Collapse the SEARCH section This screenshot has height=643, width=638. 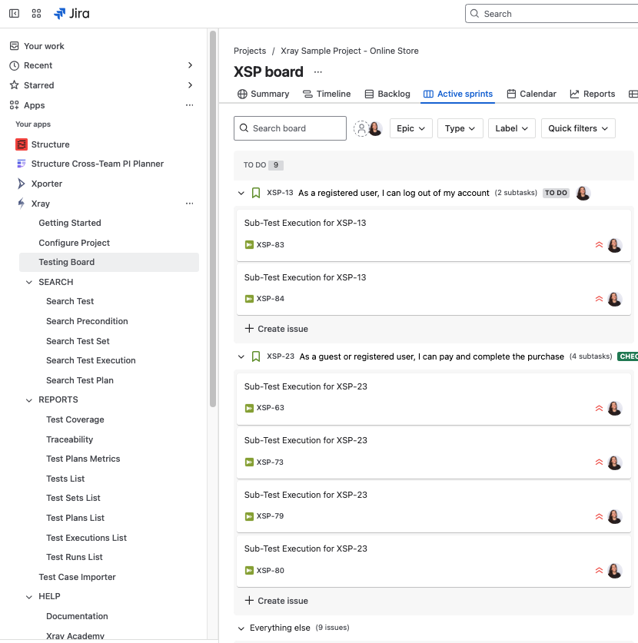(29, 282)
